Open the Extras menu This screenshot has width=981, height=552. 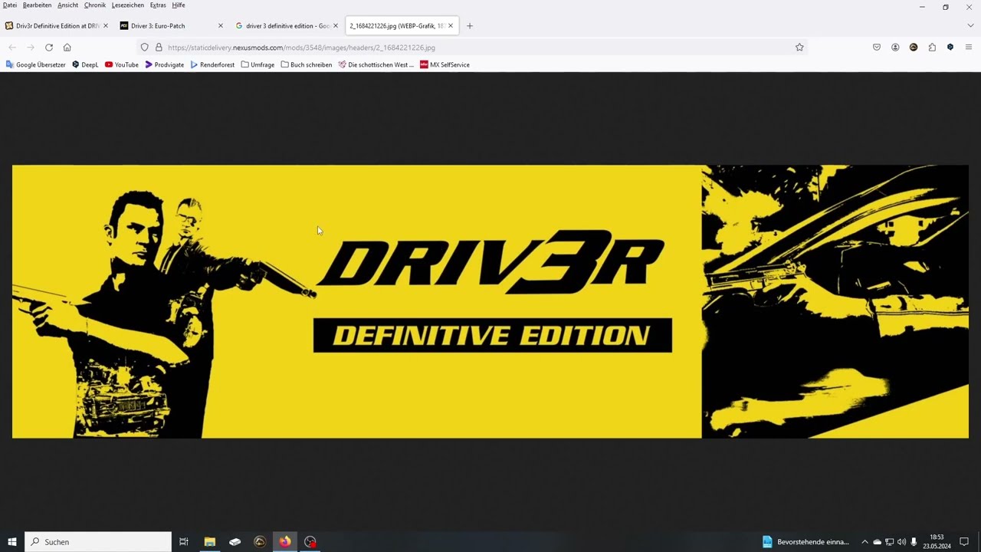pos(158,5)
